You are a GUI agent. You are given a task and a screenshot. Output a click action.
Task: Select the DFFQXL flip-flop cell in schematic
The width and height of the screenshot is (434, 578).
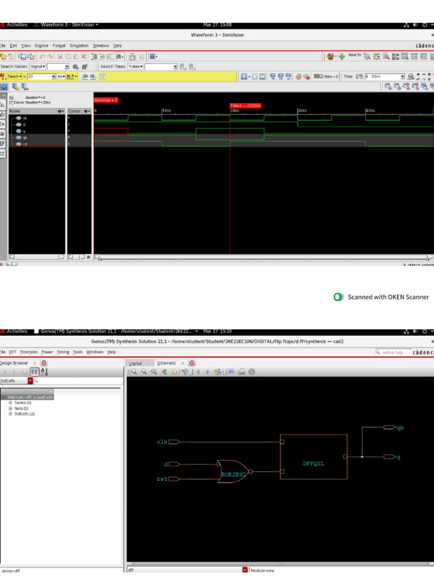click(x=314, y=457)
